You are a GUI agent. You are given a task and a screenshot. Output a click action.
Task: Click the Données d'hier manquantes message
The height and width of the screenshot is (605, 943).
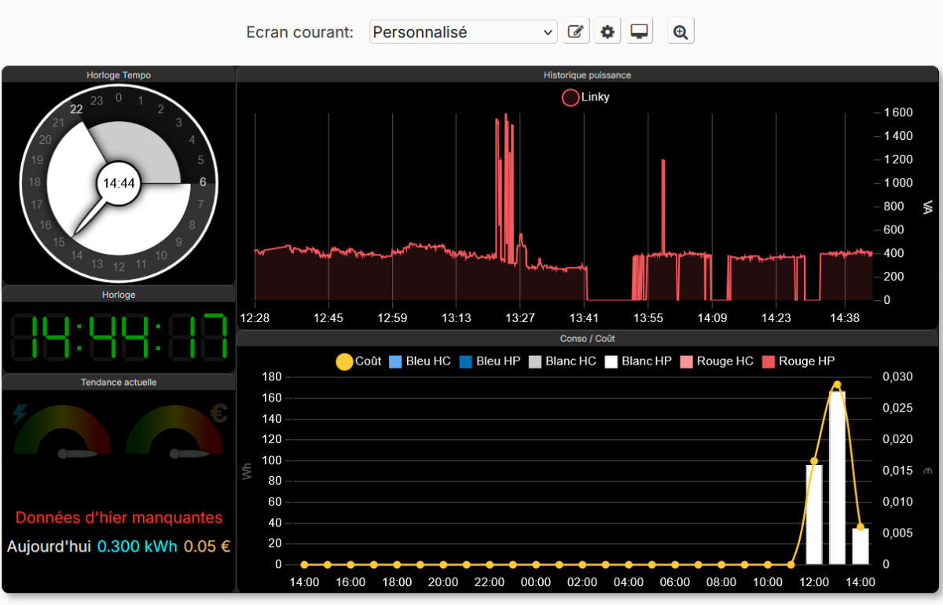coord(119,518)
